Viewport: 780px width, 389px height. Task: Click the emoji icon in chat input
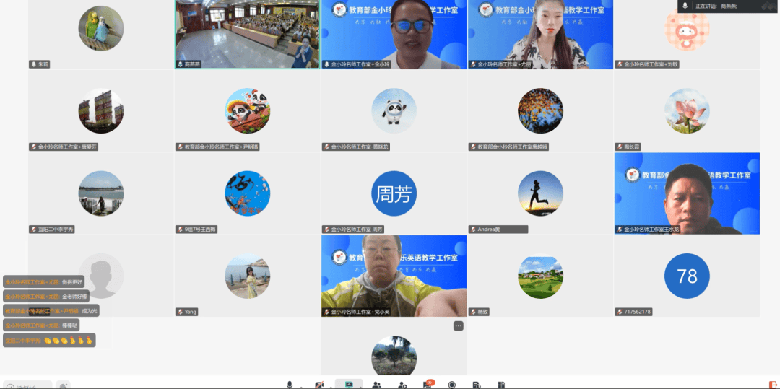[x=10, y=386]
